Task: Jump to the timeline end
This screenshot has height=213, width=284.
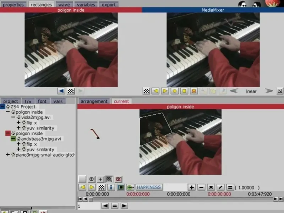Action: [281, 199]
